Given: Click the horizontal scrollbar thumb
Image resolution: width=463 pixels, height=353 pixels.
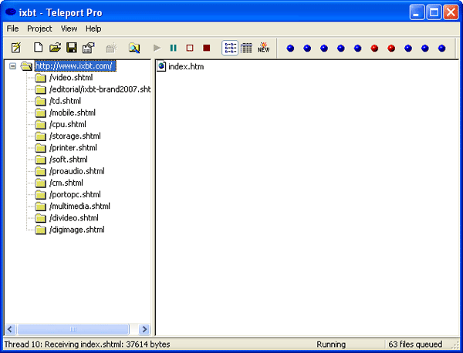Looking at the screenshot, I should click(x=73, y=329).
